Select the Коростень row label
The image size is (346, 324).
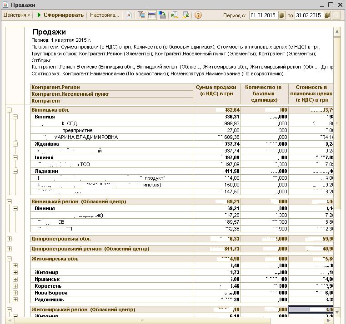pos(48,286)
